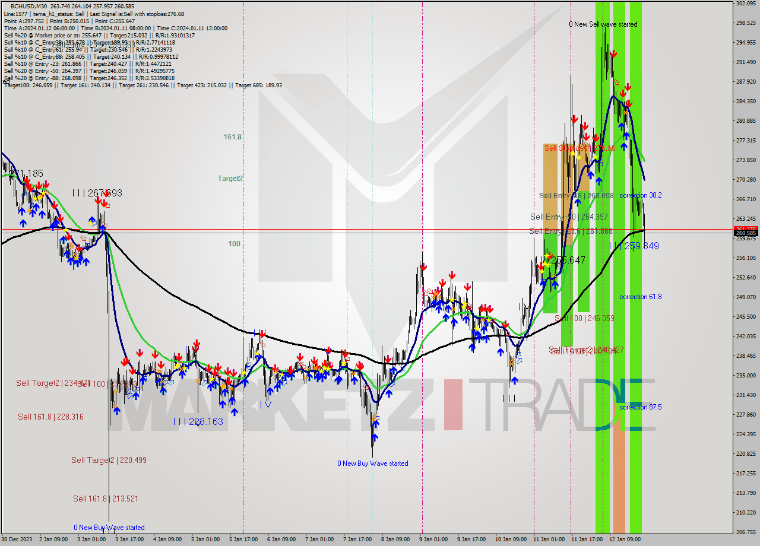Click the '3 Jan 17:00' time axis label
Image resolution: width=760 pixels, height=546 pixels.
pos(129,539)
